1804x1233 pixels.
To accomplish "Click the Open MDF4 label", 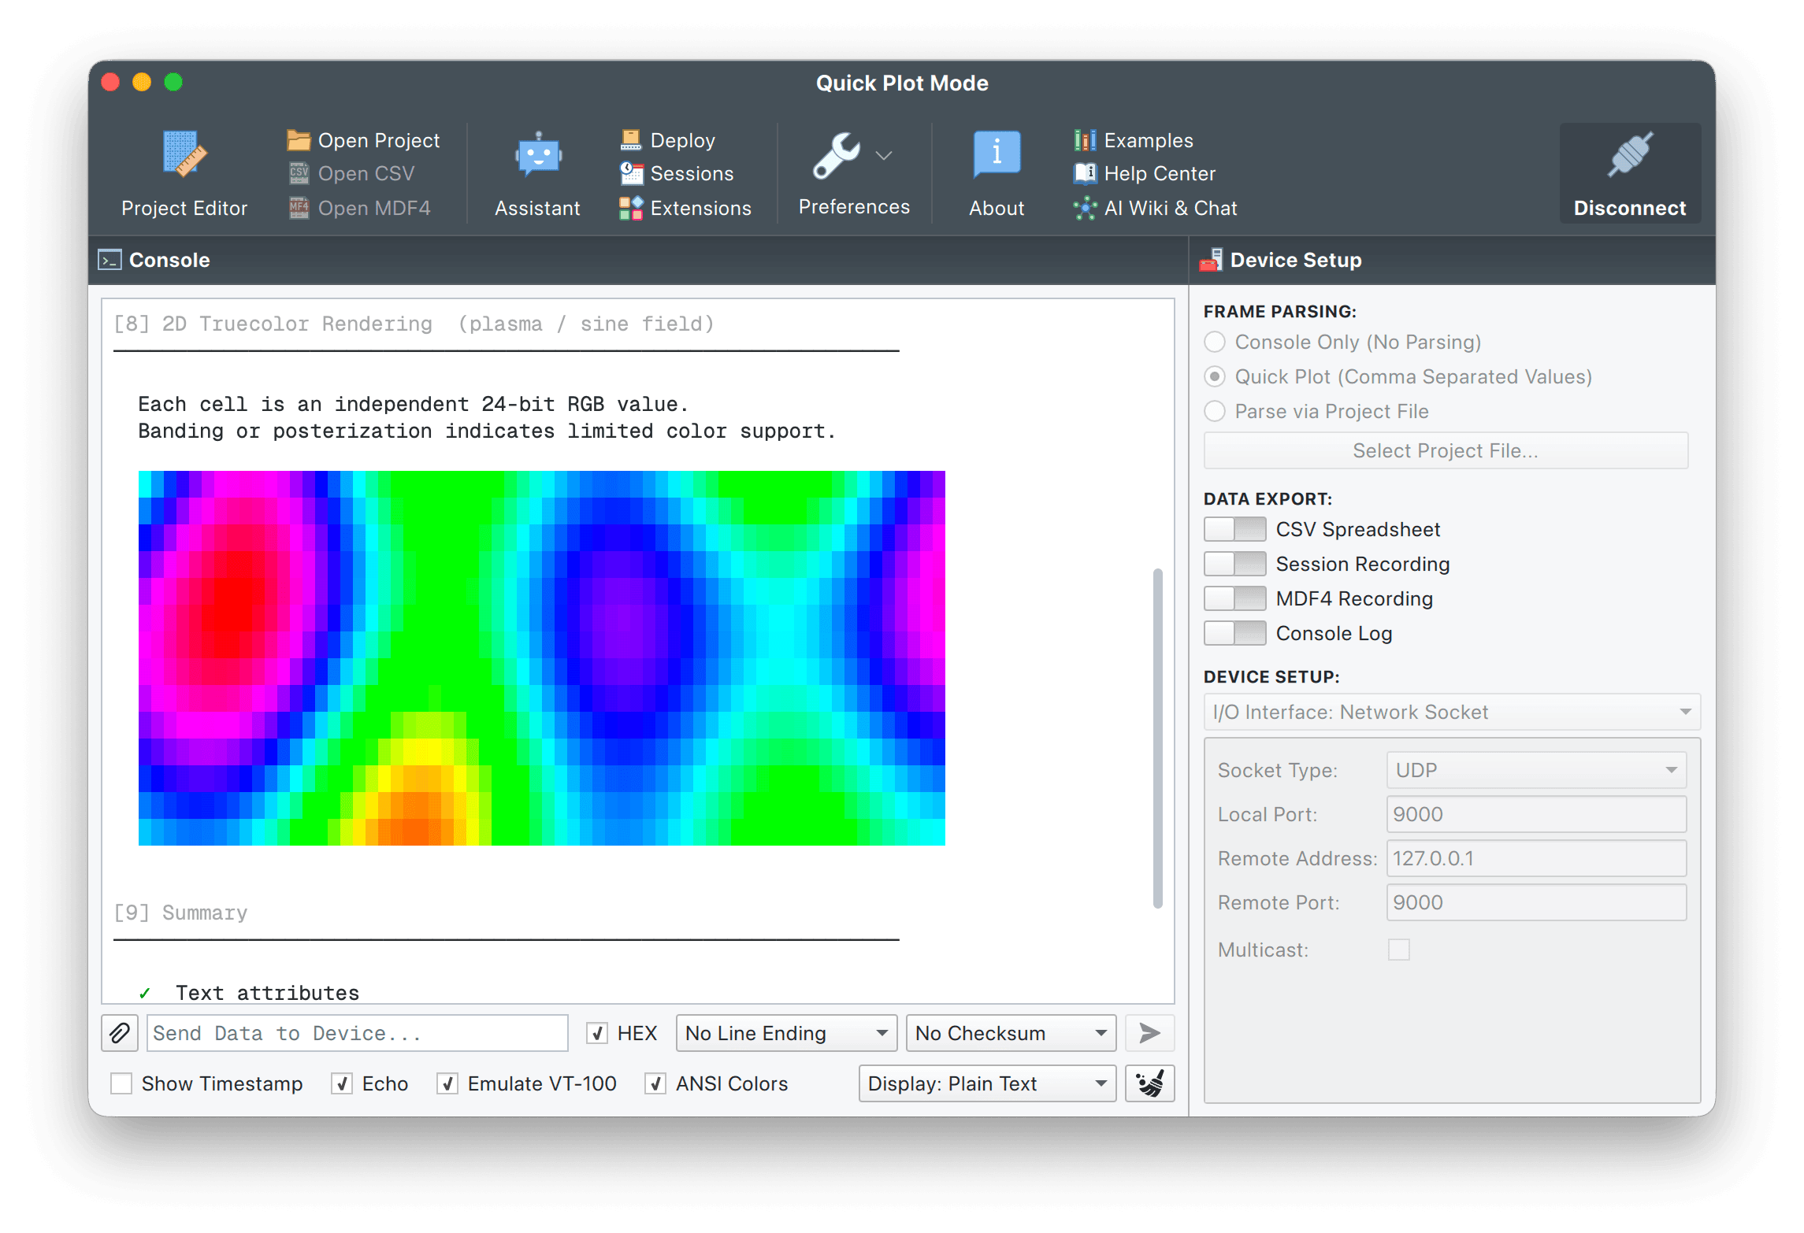I will pyautogui.click(x=374, y=208).
